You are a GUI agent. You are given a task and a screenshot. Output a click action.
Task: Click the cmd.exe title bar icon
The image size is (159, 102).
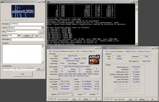48,2
